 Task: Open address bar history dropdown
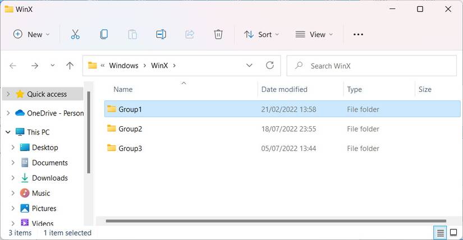click(249, 65)
